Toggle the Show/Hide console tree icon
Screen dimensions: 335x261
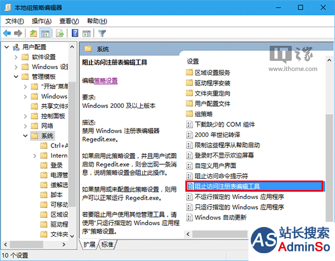point(45,34)
